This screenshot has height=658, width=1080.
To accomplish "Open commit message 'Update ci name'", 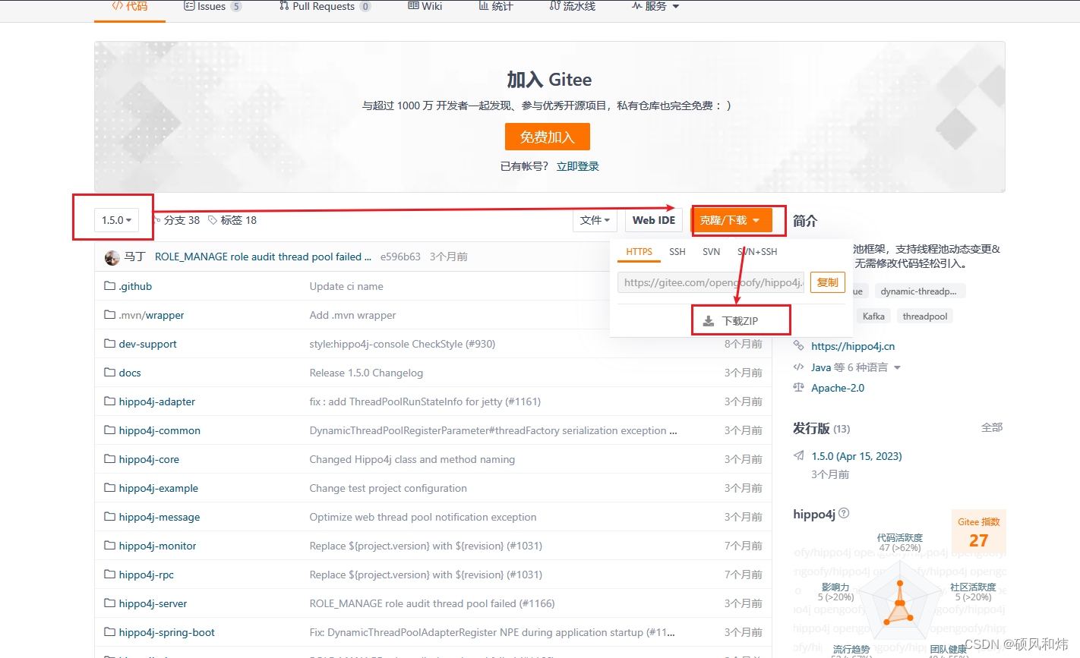I will [346, 286].
